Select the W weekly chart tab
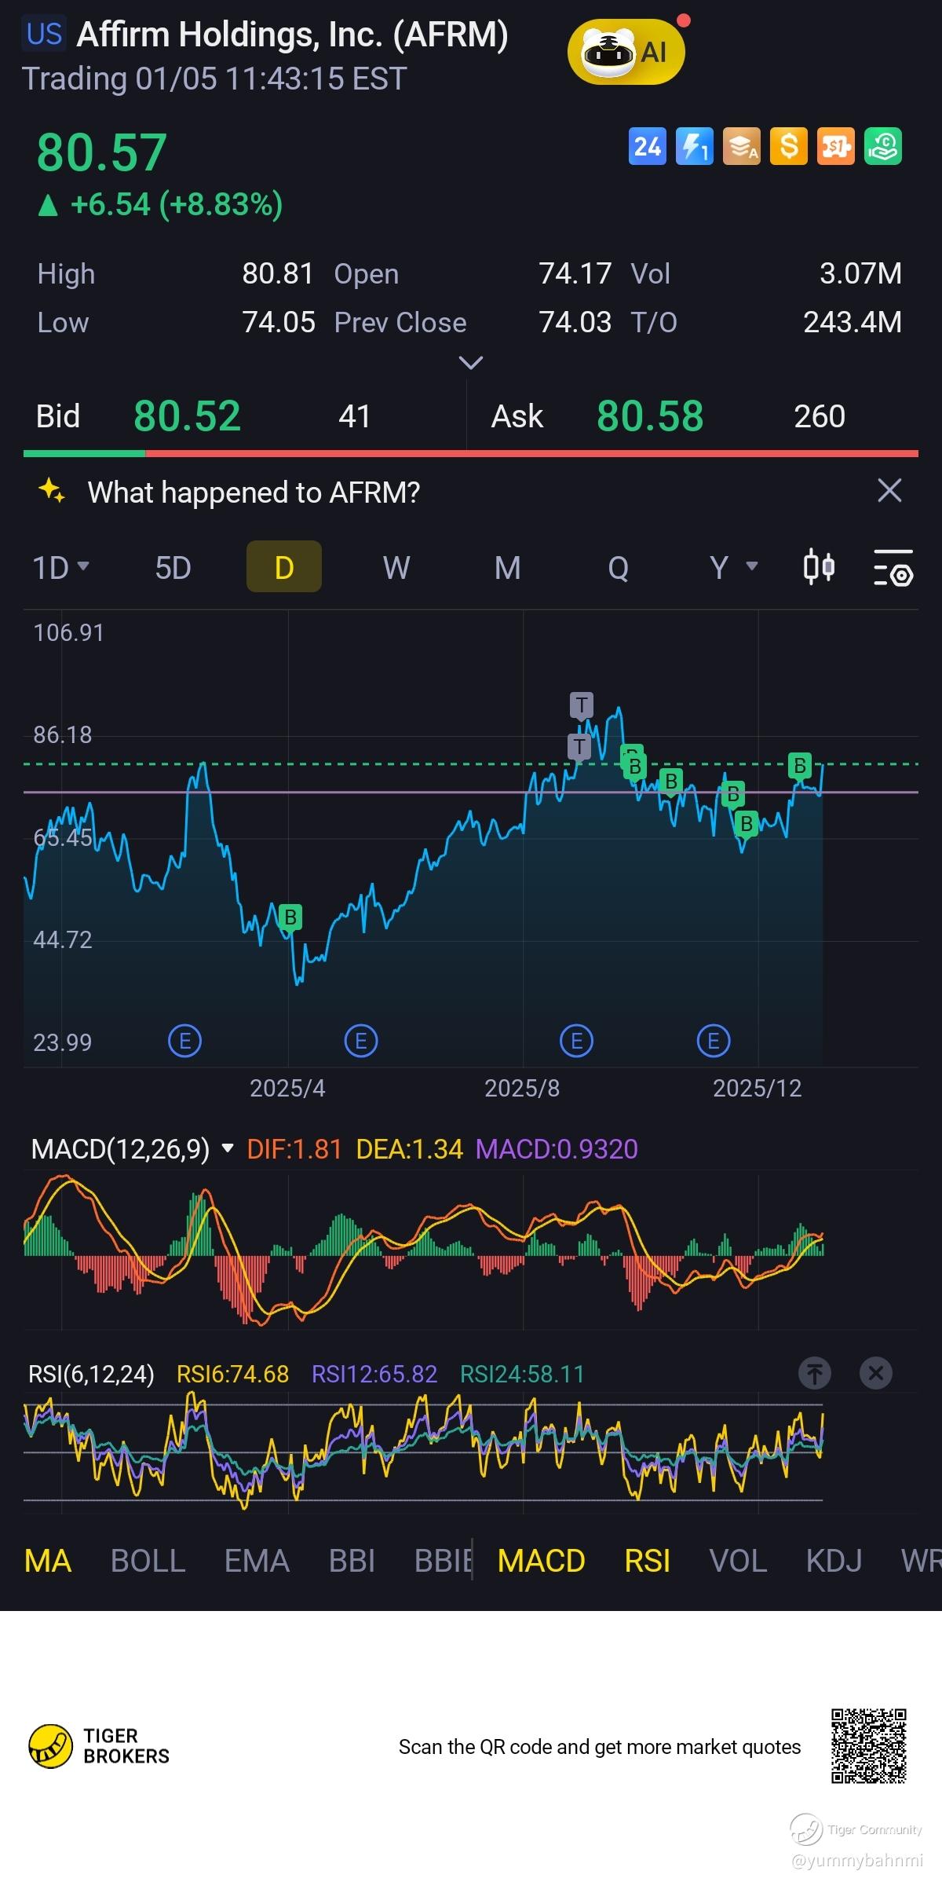Viewport: 942px width, 1882px height. pyautogui.click(x=396, y=567)
